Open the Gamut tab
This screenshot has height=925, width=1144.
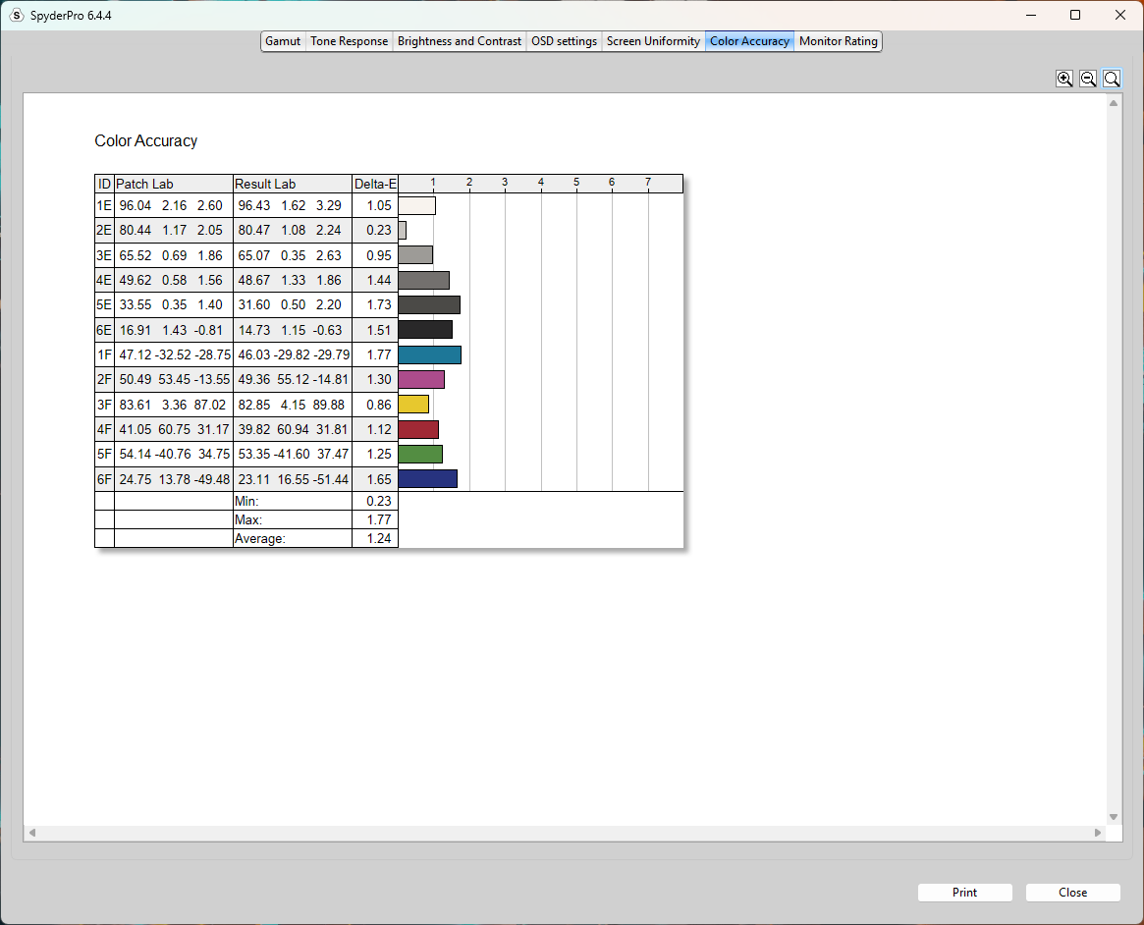[x=283, y=41]
